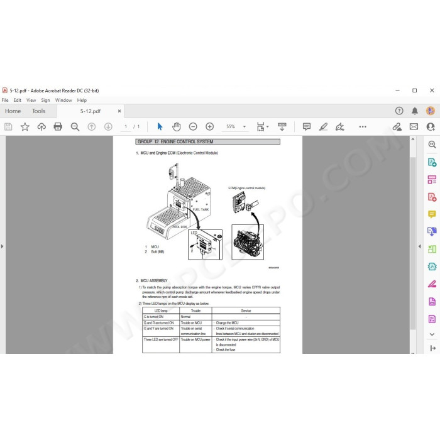Open the find text magnifier
Viewport: 440px width, 440px height.
[x=75, y=127]
